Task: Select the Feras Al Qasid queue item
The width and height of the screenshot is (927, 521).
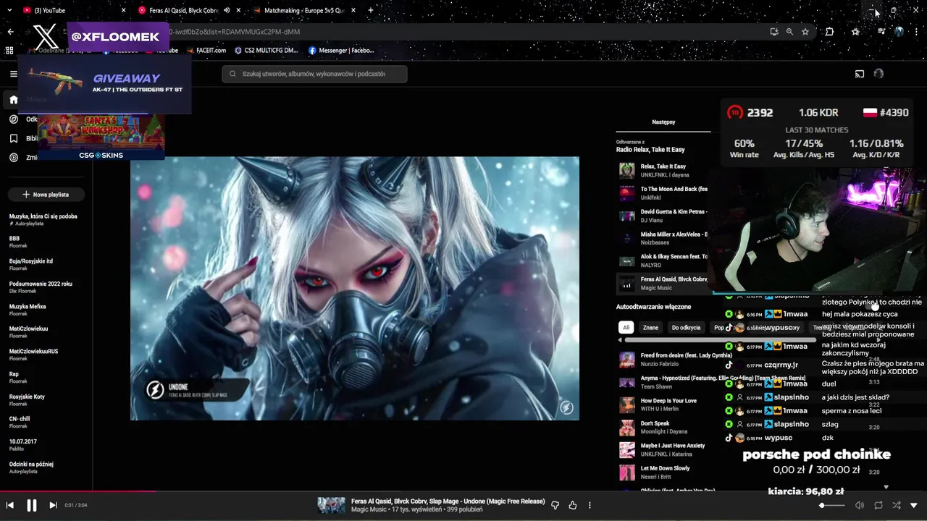Action: [662, 284]
